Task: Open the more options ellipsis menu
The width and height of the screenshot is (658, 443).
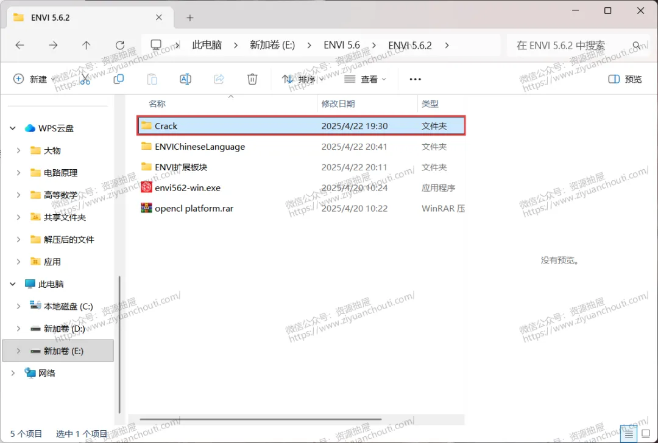Action: click(415, 79)
